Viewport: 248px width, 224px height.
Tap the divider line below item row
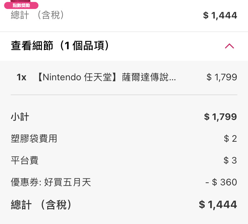pyautogui.click(x=124, y=95)
